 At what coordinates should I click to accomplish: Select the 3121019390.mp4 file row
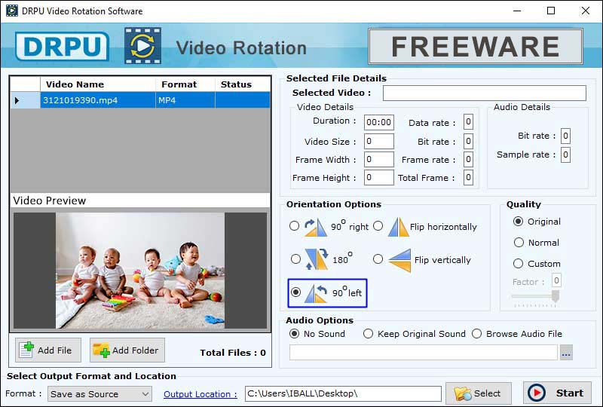(x=140, y=100)
